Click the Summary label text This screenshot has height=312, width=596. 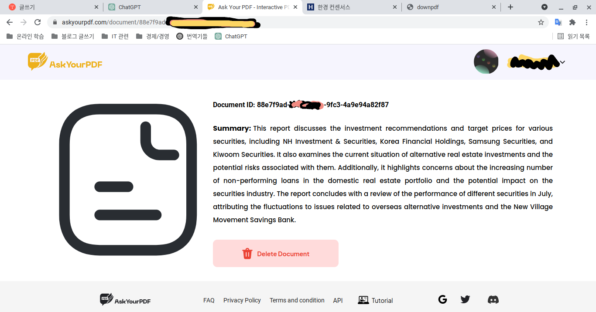[x=232, y=128]
